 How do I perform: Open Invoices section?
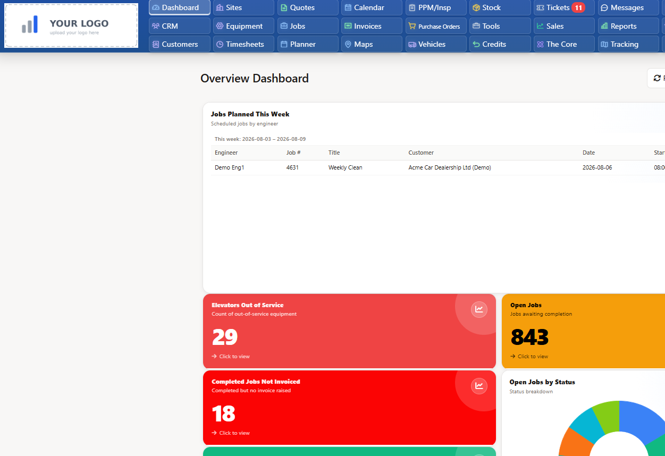click(x=372, y=26)
